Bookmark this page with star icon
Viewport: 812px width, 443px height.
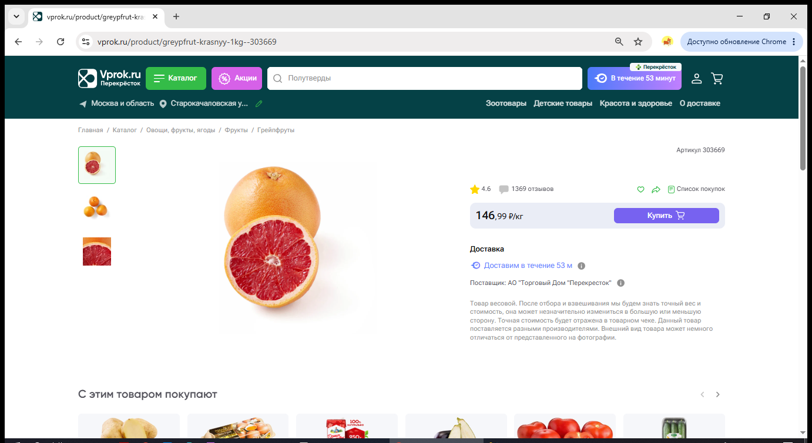point(638,42)
